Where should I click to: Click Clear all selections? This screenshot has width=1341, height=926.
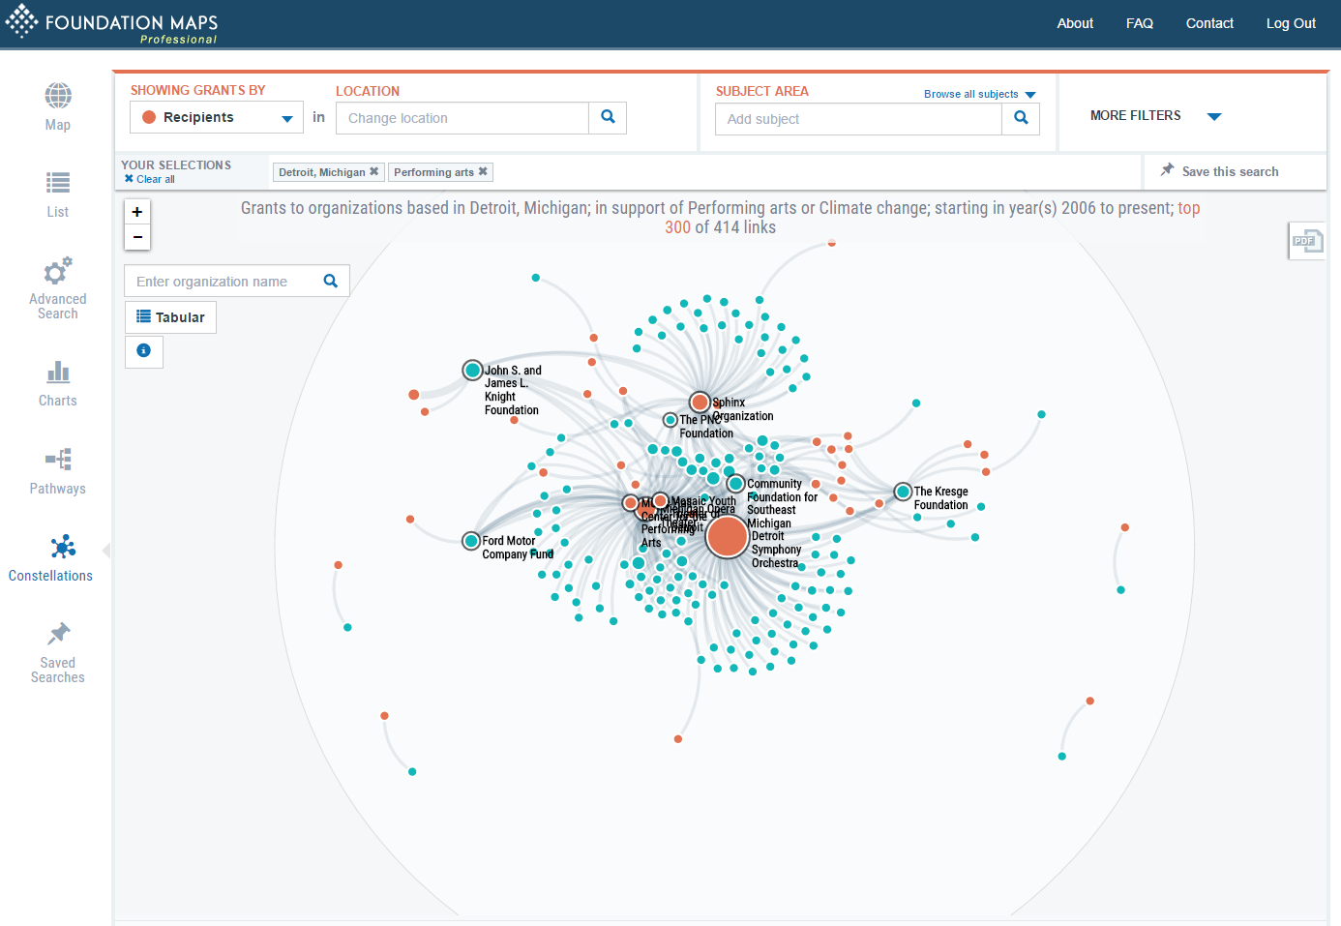[150, 179]
